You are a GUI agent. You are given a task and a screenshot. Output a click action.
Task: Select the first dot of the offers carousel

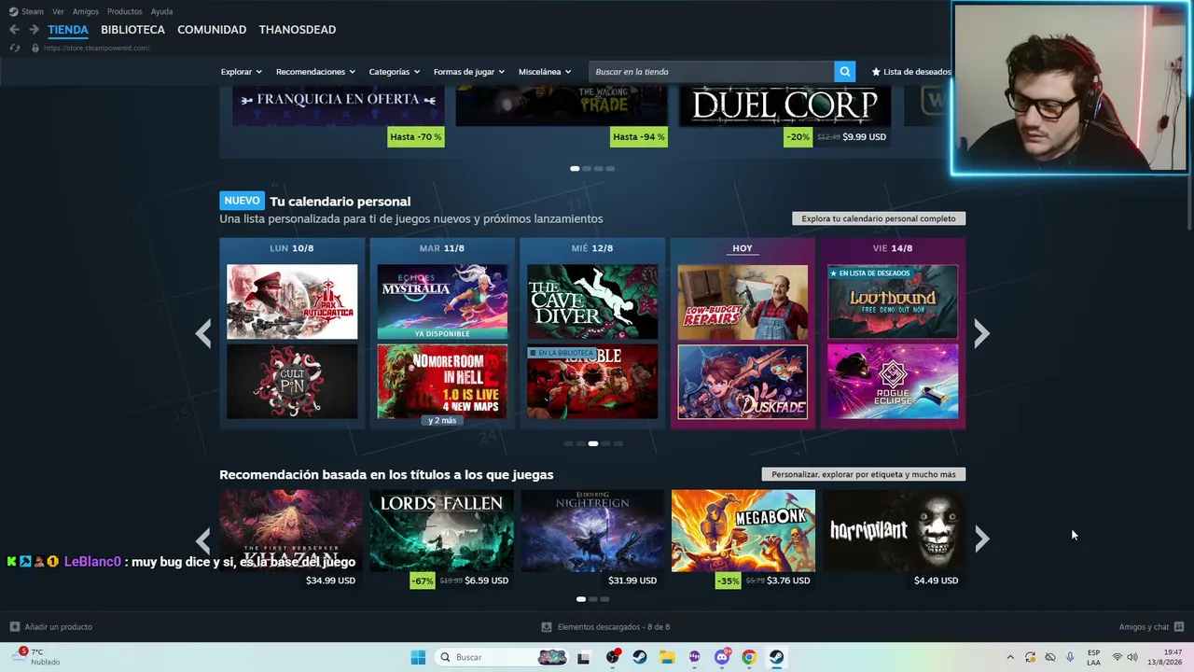(x=575, y=169)
